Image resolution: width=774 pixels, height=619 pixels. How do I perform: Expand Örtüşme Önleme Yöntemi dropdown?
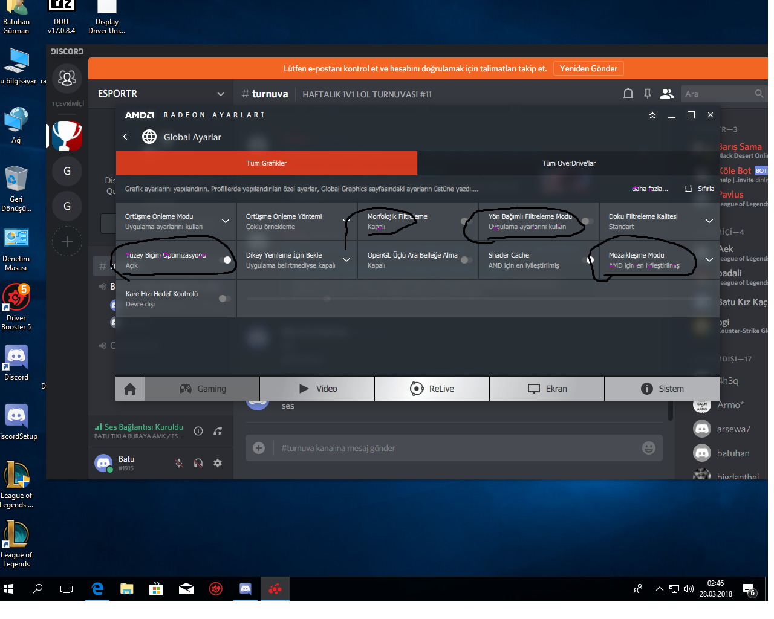coord(346,221)
